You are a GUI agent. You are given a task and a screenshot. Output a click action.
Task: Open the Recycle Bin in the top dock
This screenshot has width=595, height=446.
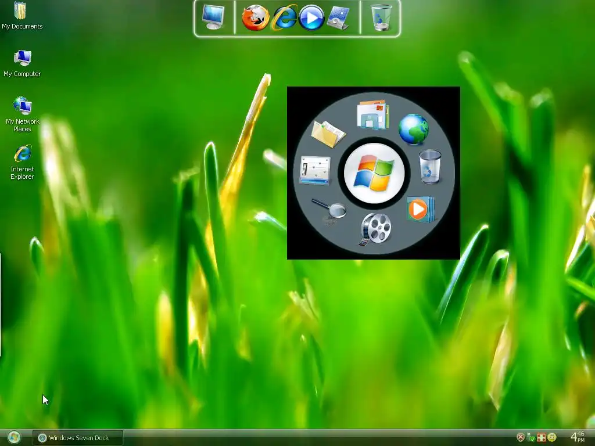[x=381, y=17]
